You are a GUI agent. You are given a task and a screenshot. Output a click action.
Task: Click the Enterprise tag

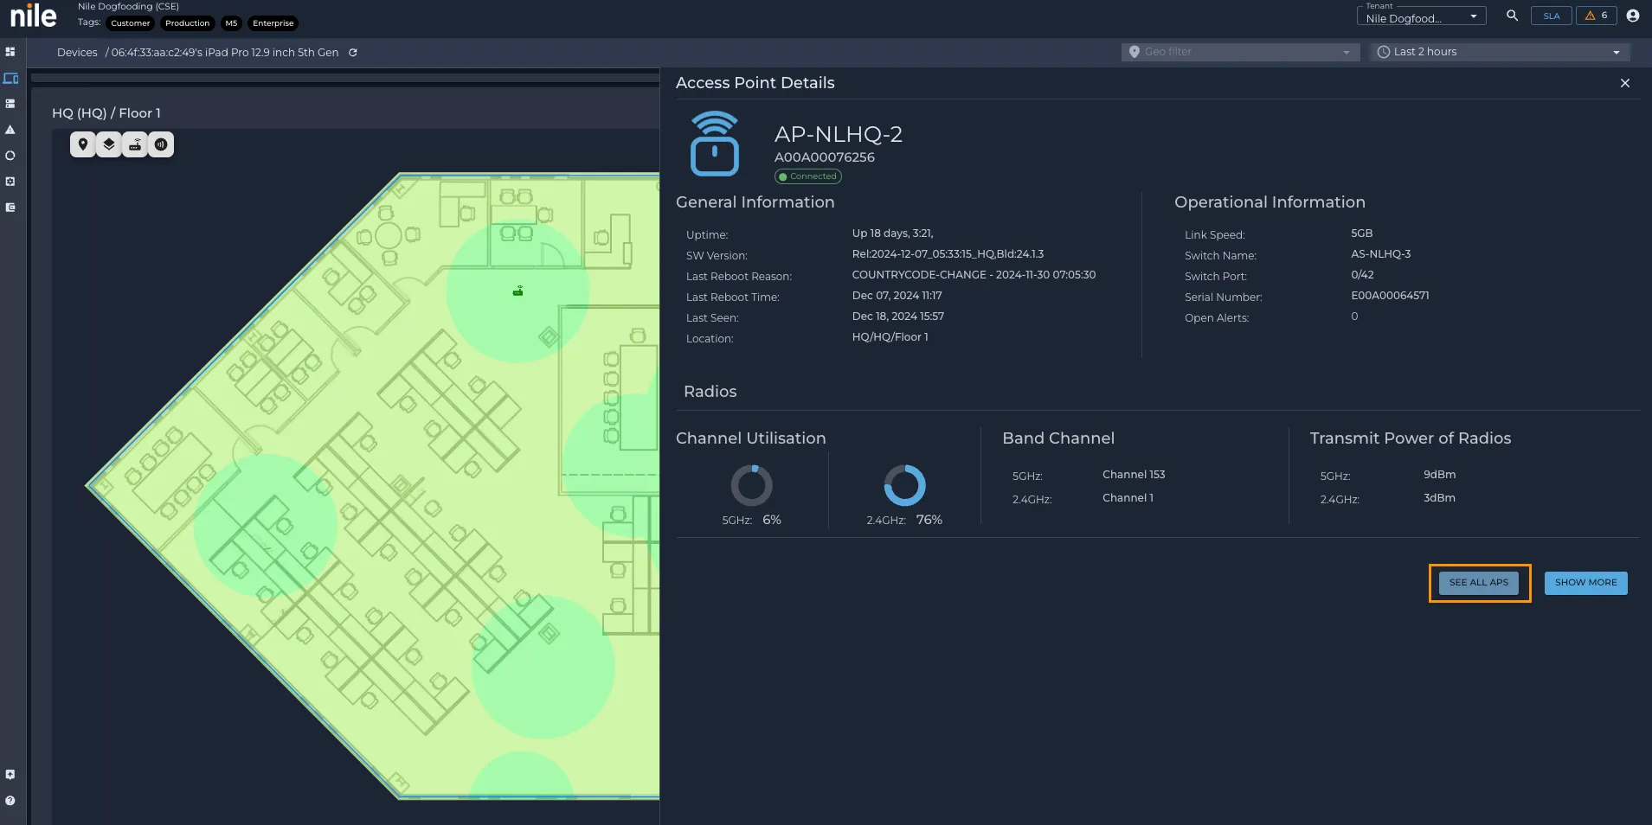click(x=273, y=23)
